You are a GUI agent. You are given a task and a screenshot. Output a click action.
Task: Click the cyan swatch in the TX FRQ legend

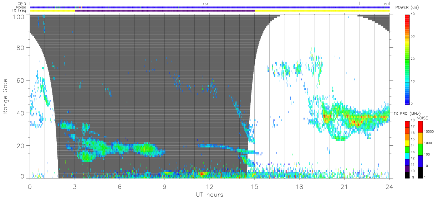tap(407, 156)
